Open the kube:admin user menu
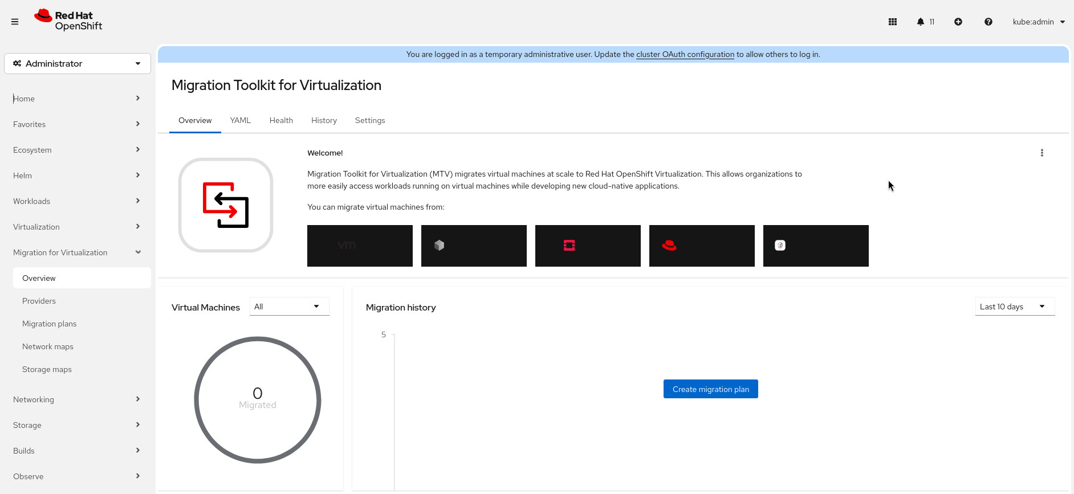 tap(1039, 22)
